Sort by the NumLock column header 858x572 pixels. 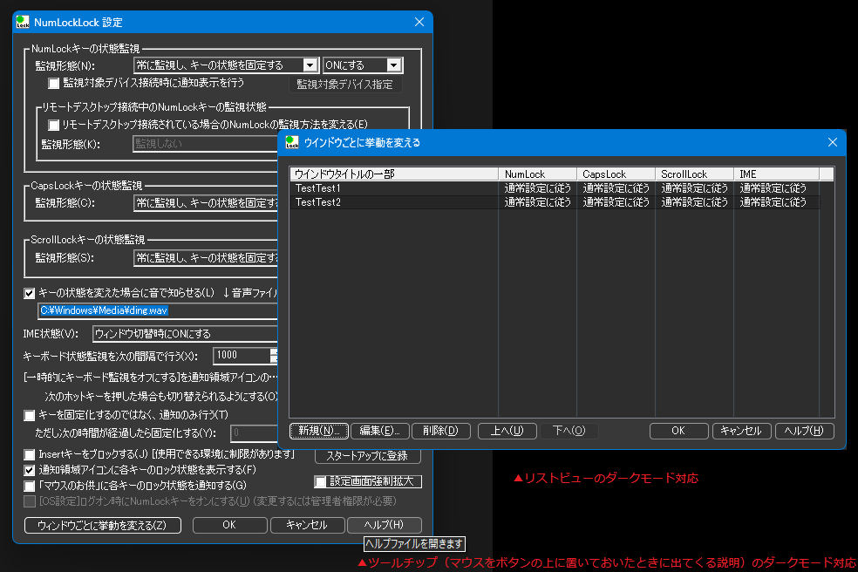click(x=537, y=174)
